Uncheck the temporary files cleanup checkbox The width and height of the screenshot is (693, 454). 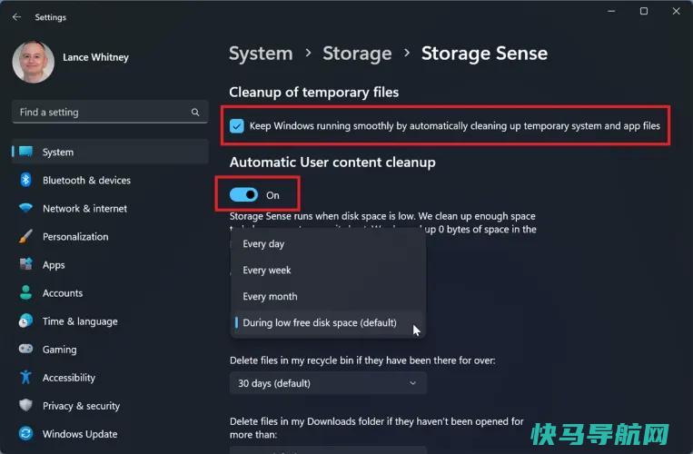(x=236, y=126)
